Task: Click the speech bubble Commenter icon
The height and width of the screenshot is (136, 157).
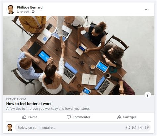Action: [69, 117]
